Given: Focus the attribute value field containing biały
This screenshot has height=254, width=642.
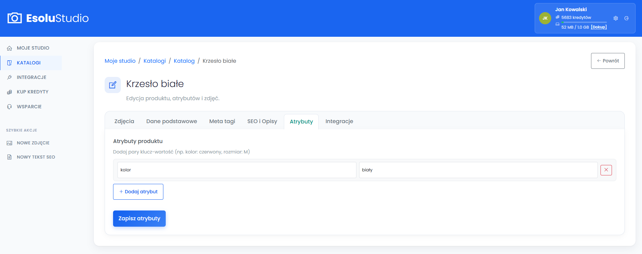Looking at the screenshot, I should pyautogui.click(x=478, y=170).
